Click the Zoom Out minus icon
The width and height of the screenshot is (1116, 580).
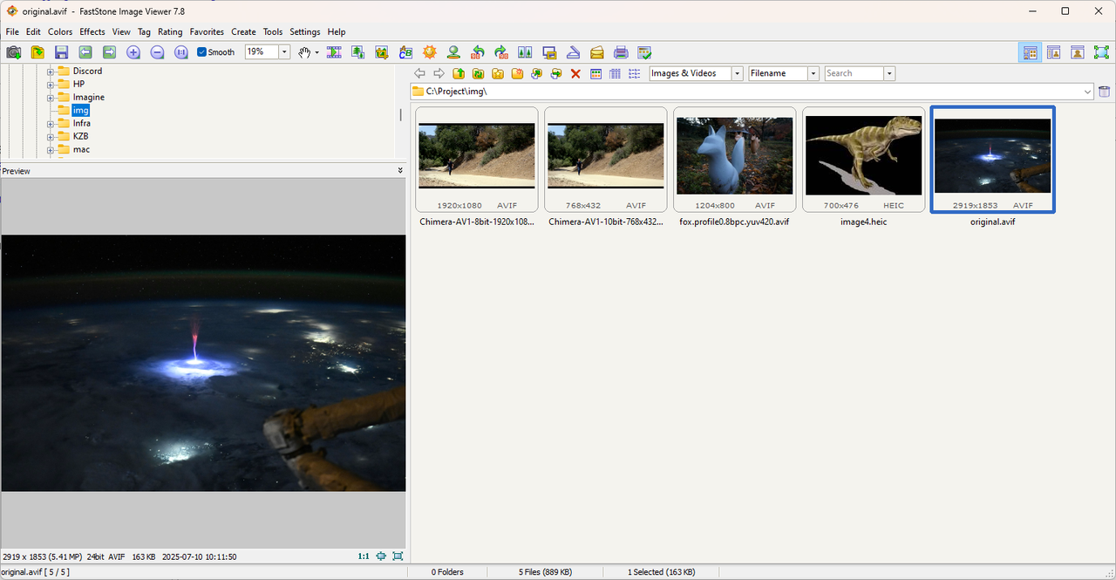(157, 52)
